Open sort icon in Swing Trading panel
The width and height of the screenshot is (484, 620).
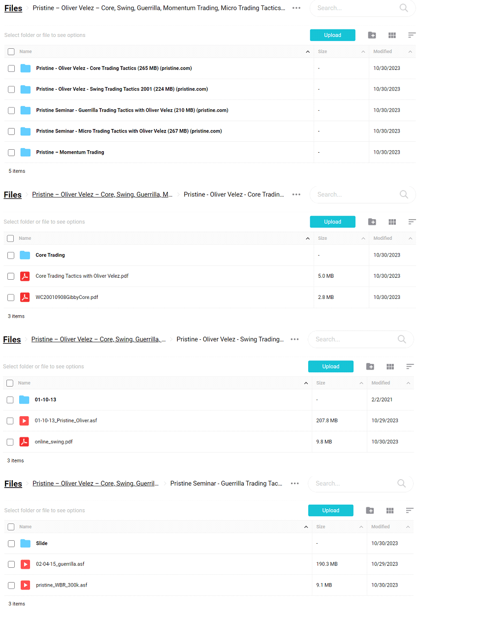coord(410,366)
